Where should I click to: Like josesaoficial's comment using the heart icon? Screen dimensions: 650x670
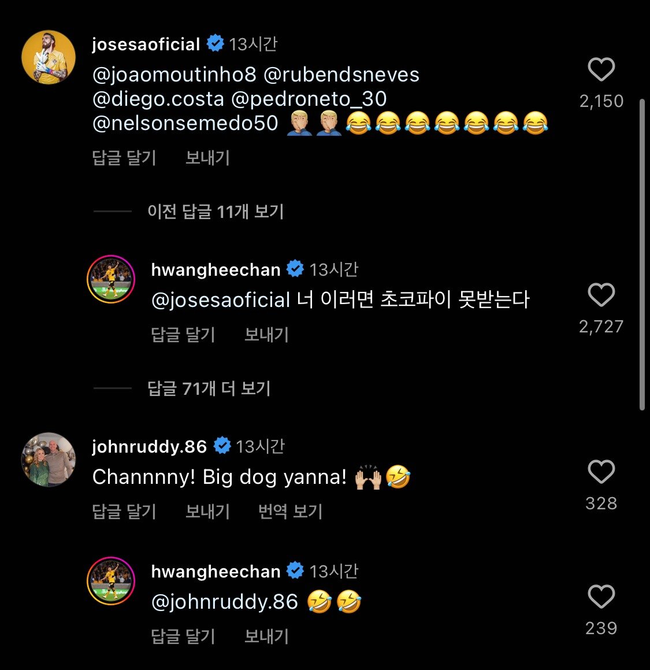point(601,68)
